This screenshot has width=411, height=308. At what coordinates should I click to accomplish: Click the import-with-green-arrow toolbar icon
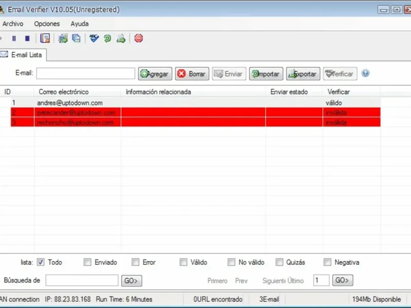[63, 38]
